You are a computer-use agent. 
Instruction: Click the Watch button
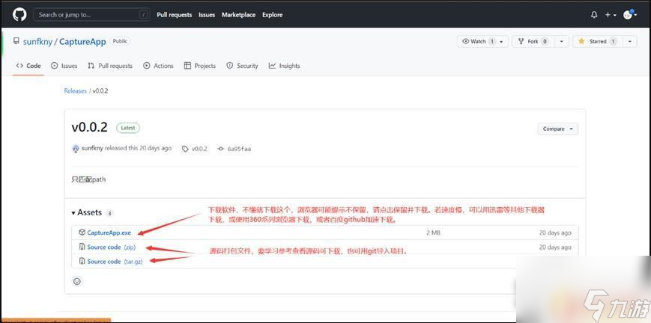point(483,41)
